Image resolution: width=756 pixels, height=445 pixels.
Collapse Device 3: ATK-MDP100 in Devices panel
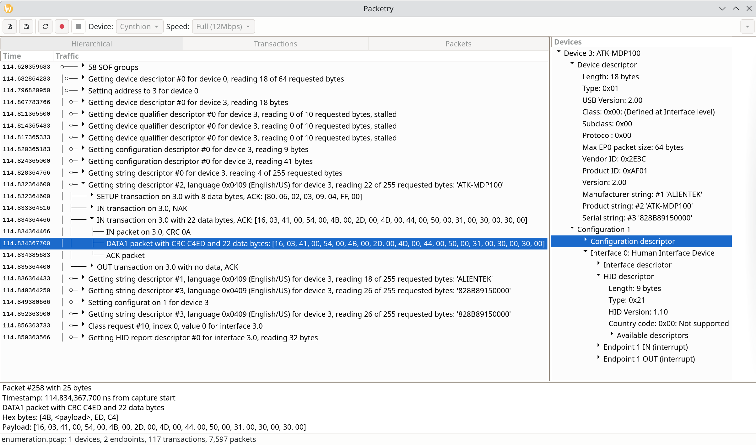(559, 52)
